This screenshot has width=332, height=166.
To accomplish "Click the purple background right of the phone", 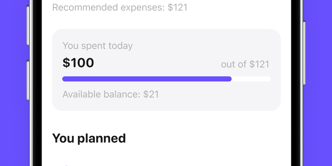I will (319, 83).
